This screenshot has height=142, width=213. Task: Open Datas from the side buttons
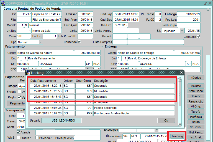(x=196, y=122)
